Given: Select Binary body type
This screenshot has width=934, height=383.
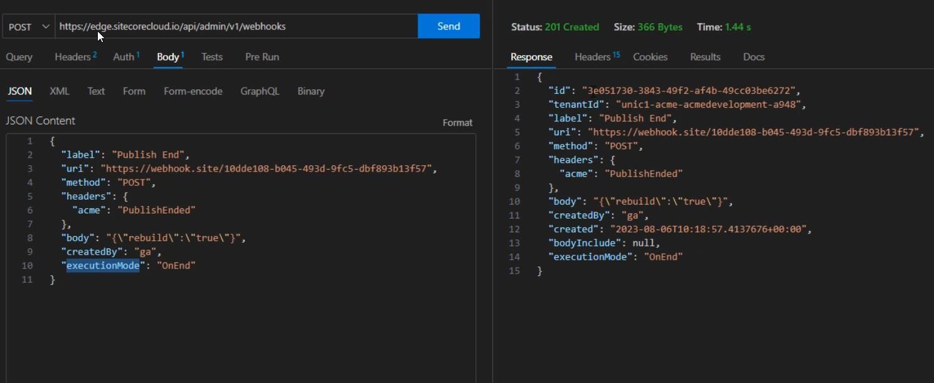Looking at the screenshot, I should coord(310,91).
